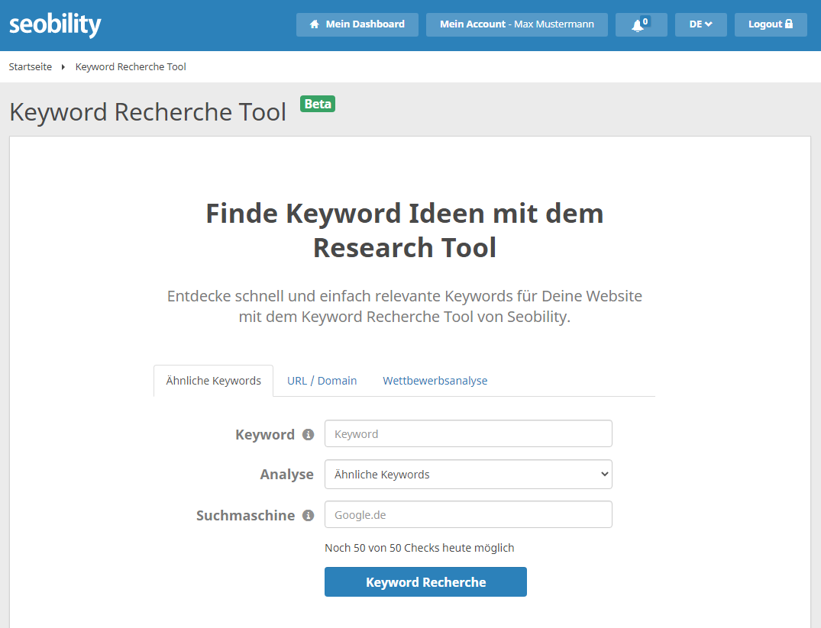Click the info icon next to Keyword
Screen dimensions: 821x628
click(309, 434)
